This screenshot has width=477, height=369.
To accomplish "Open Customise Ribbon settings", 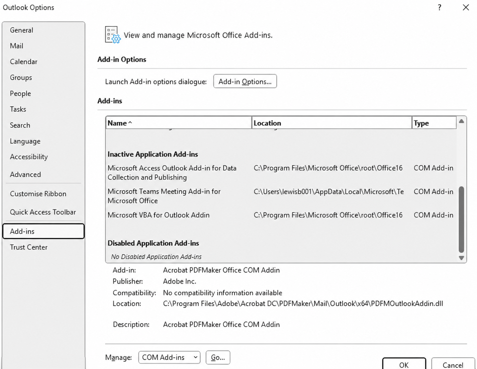I will coord(43,194).
